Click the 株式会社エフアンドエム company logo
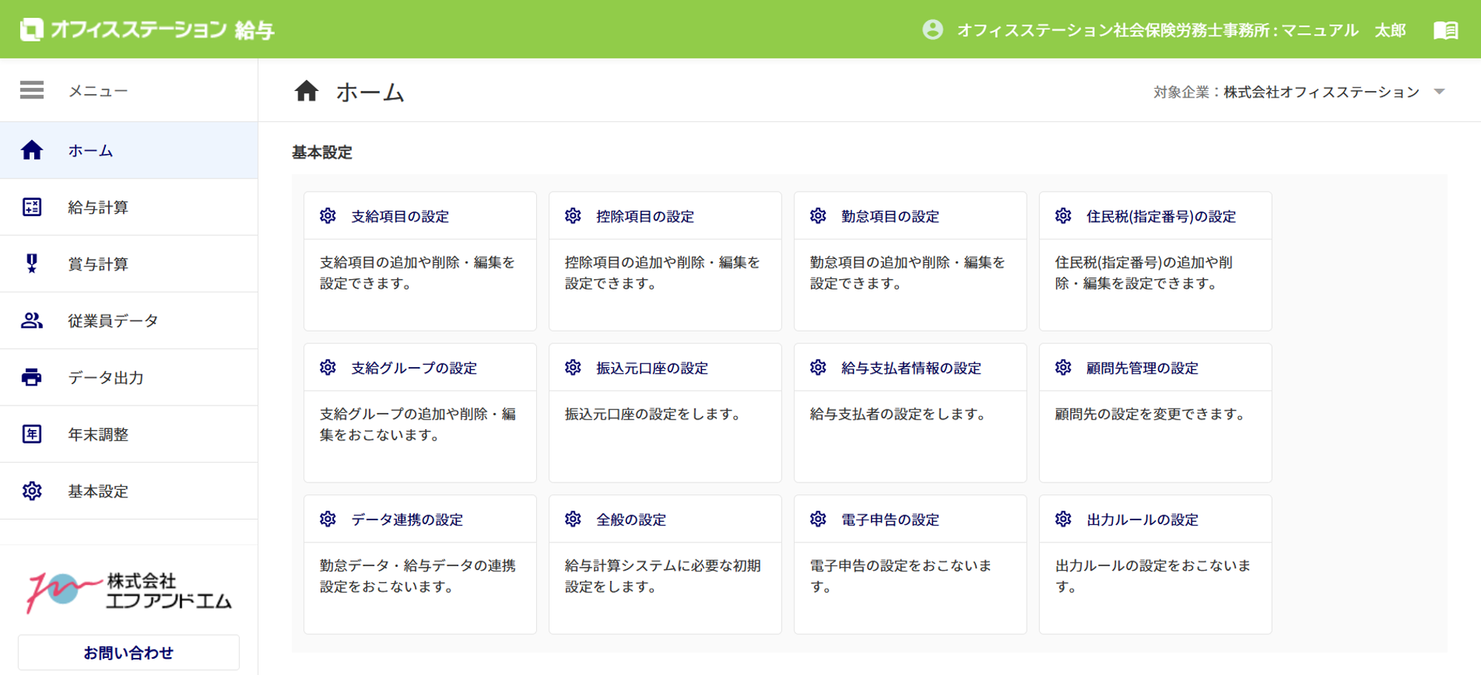Screen dimensions: 1481x675 click(x=129, y=593)
